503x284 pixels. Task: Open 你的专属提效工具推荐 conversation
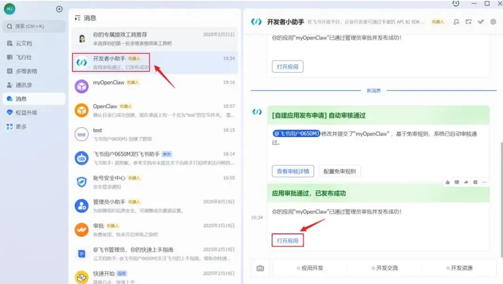(155, 39)
